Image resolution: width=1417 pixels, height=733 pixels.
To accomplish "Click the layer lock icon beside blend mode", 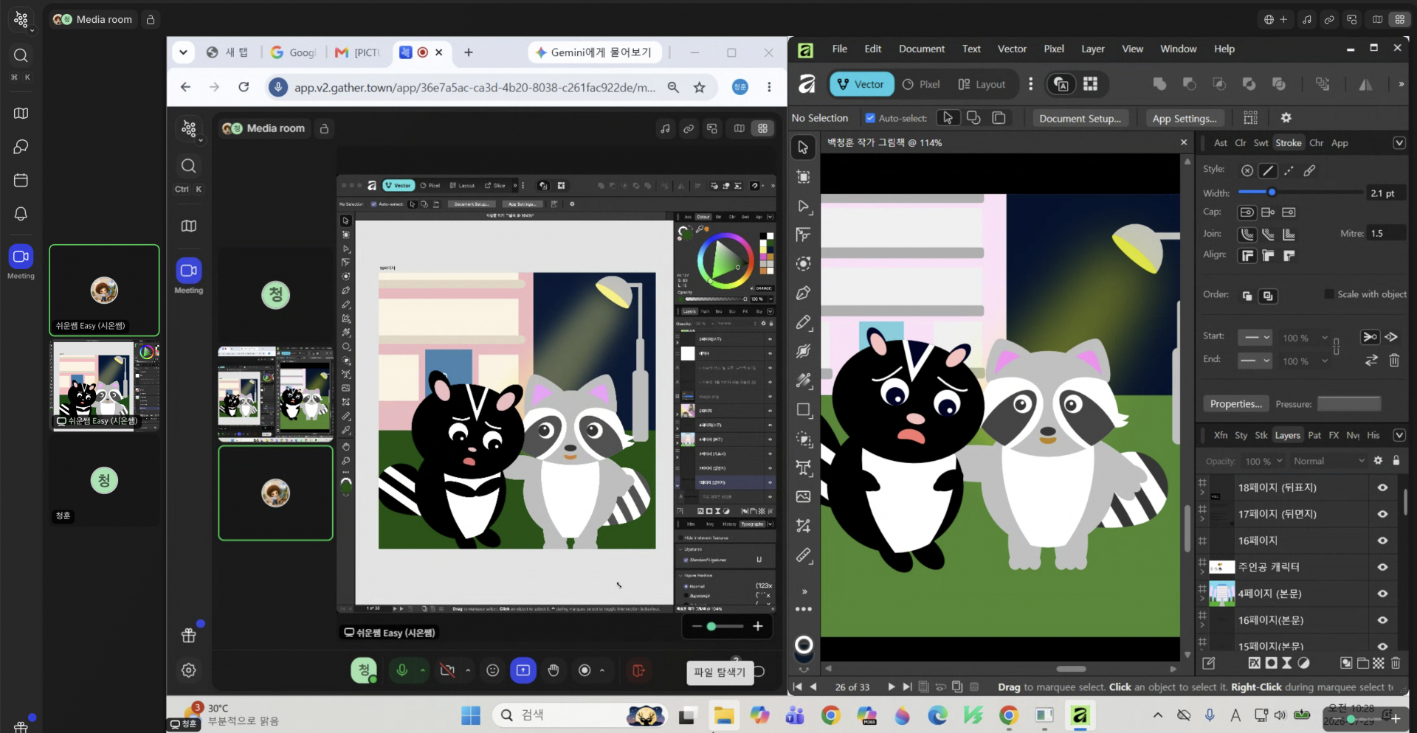I will pyautogui.click(x=1396, y=461).
